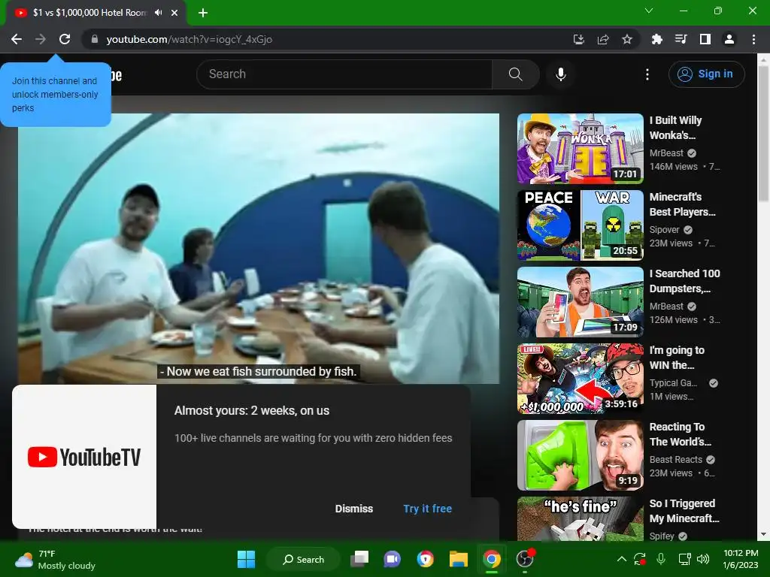Open the YouTube settings three-dot menu
The image size is (770, 577).
point(647,74)
